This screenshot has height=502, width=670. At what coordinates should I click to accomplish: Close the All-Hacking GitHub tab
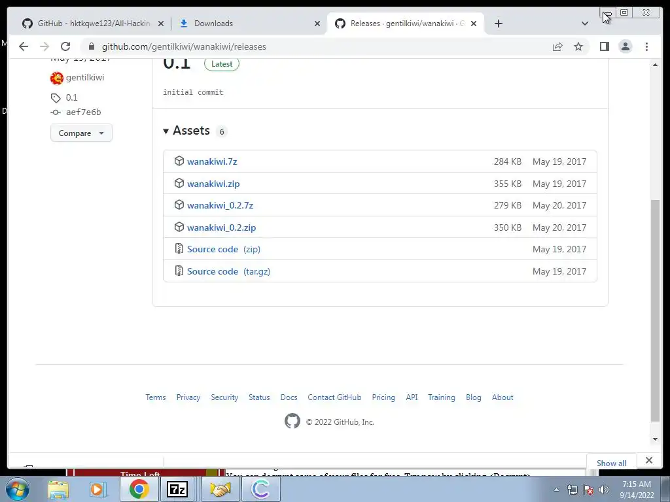pyautogui.click(x=161, y=24)
